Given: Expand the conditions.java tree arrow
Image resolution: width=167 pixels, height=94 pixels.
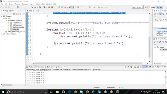Looking at the screenshot, I should click(9, 23).
